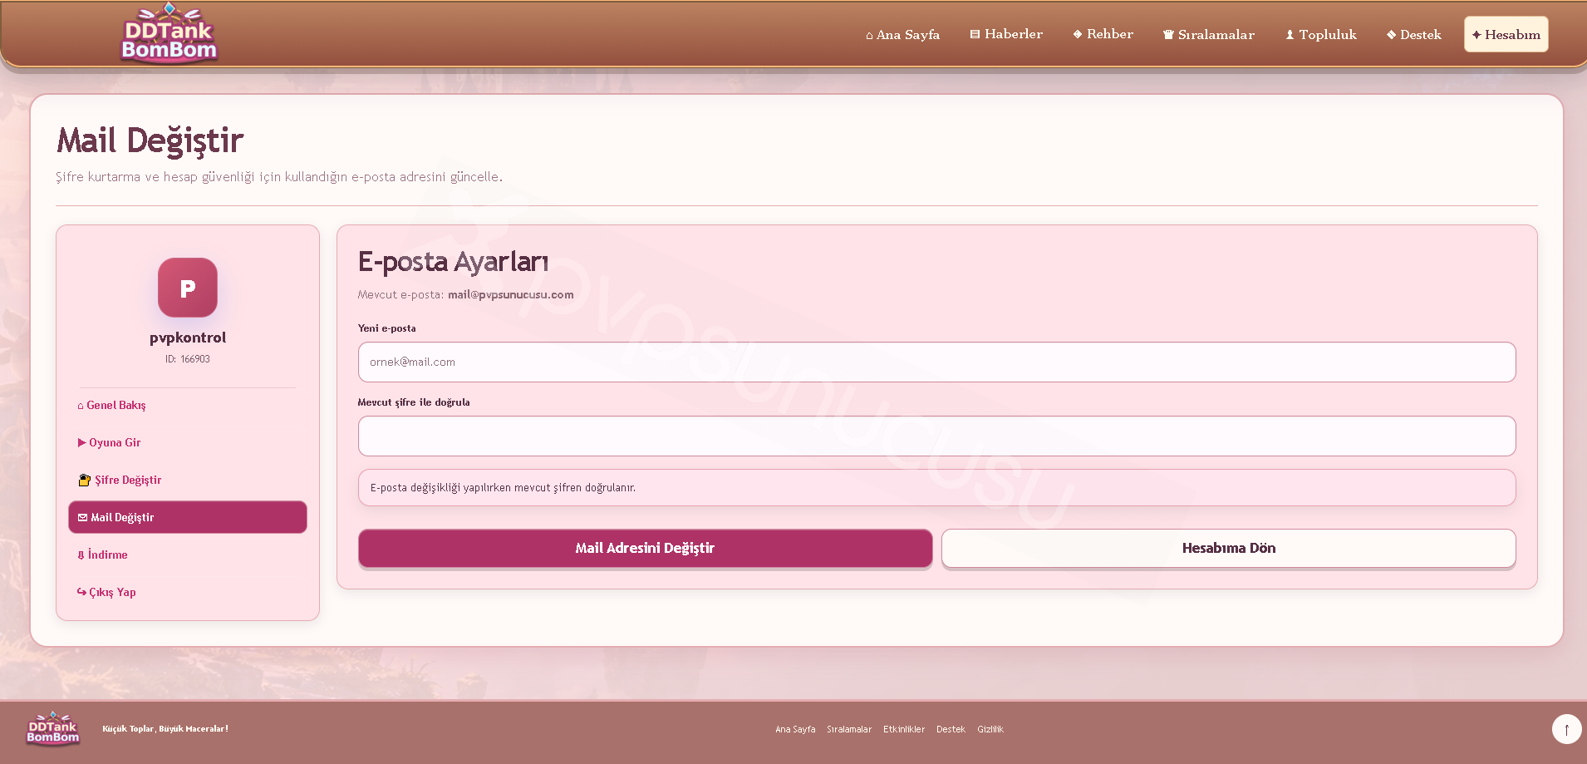This screenshot has width=1587, height=764.
Task: Open the footer Sıralamalar link
Action: (849, 729)
